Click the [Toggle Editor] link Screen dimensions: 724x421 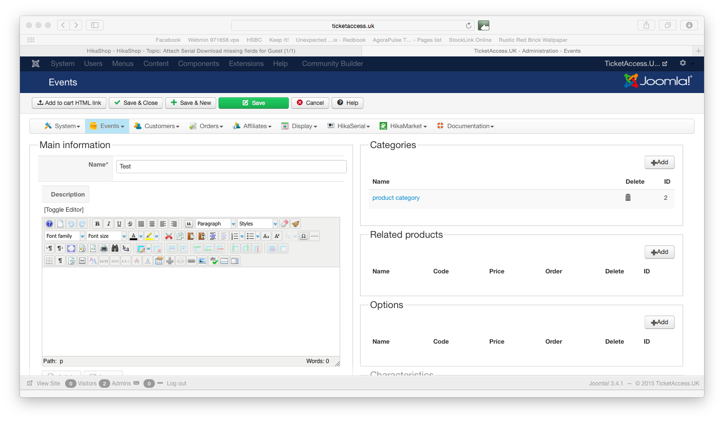coord(64,210)
